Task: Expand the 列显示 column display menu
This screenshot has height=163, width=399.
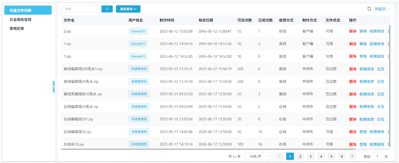Action: pyautogui.click(x=382, y=9)
